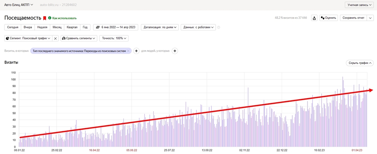Open the date range picker 6 янв 2022 — 14 апр 2023
The image size is (377, 154).
(x=116, y=27)
